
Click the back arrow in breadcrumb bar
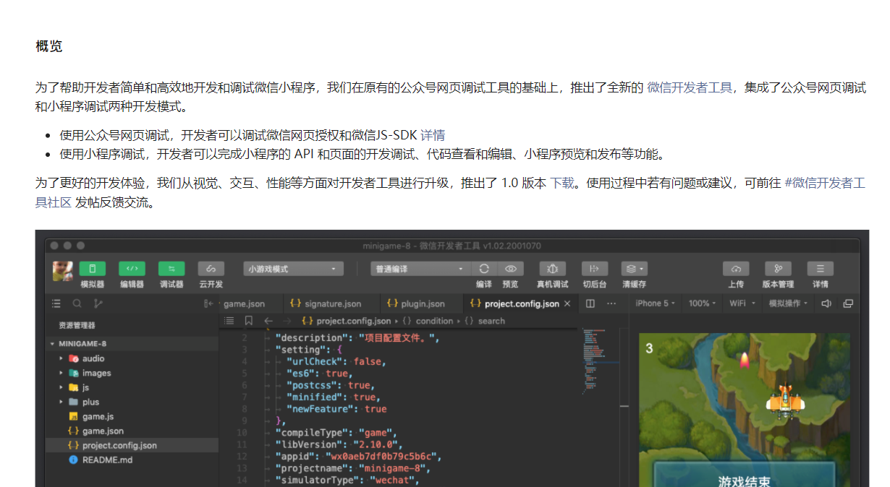268,321
